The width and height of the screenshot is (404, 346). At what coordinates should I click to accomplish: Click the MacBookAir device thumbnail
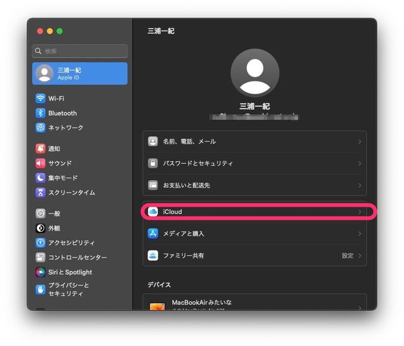pos(157,306)
